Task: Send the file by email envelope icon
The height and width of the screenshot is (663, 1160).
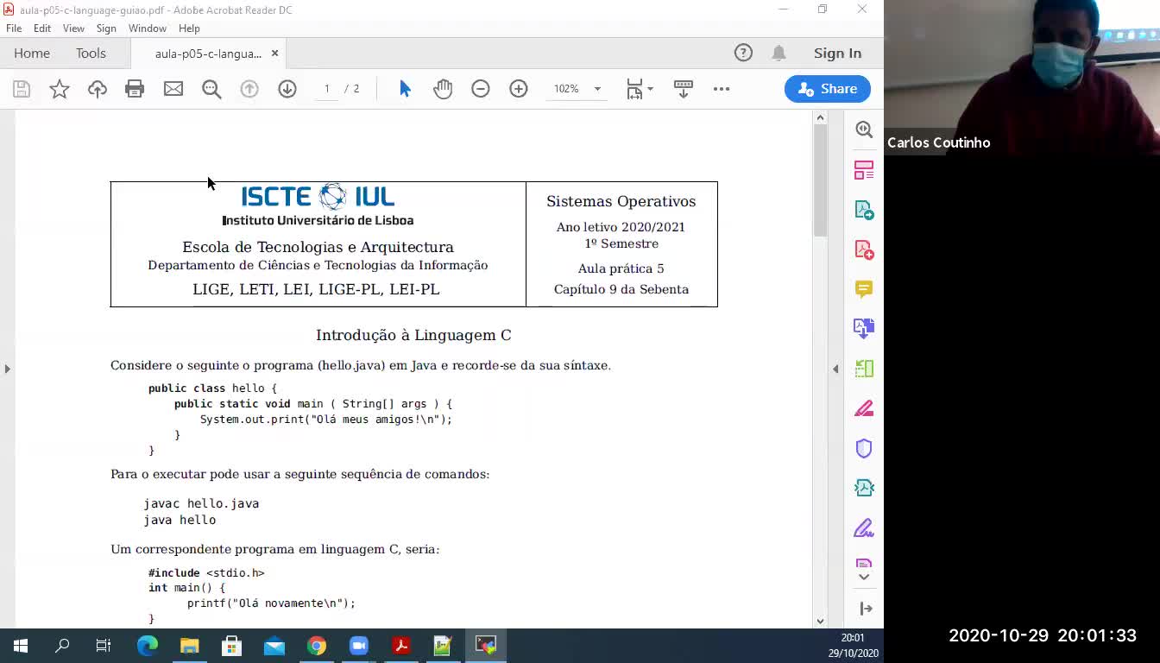Action: 173,89
